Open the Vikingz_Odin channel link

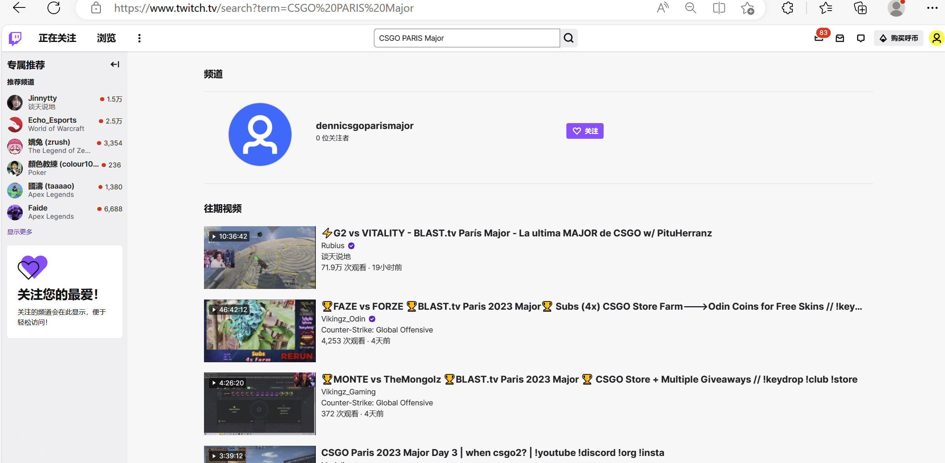[x=343, y=319]
